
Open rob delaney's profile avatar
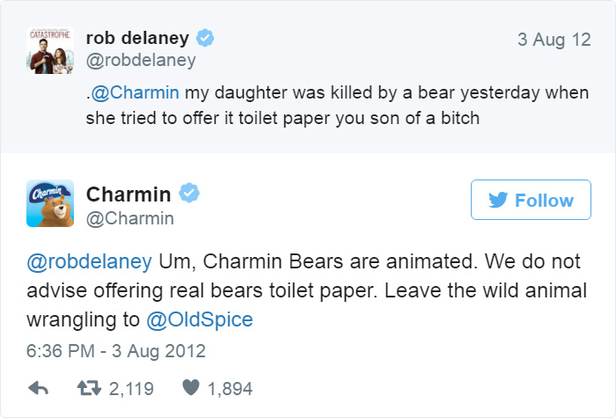click(x=50, y=51)
